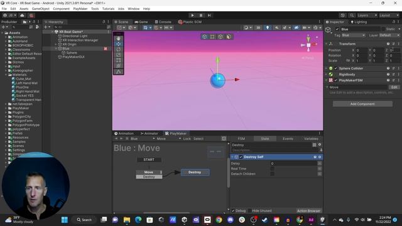The image size is (402, 226).
Task: Switch to the Game tab
Action: tap(141, 22)
